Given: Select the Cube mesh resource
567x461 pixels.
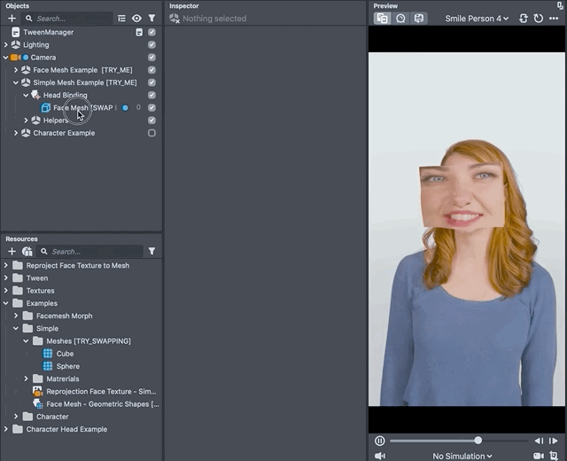Looking at the screenshot, I should pos(65,353).
